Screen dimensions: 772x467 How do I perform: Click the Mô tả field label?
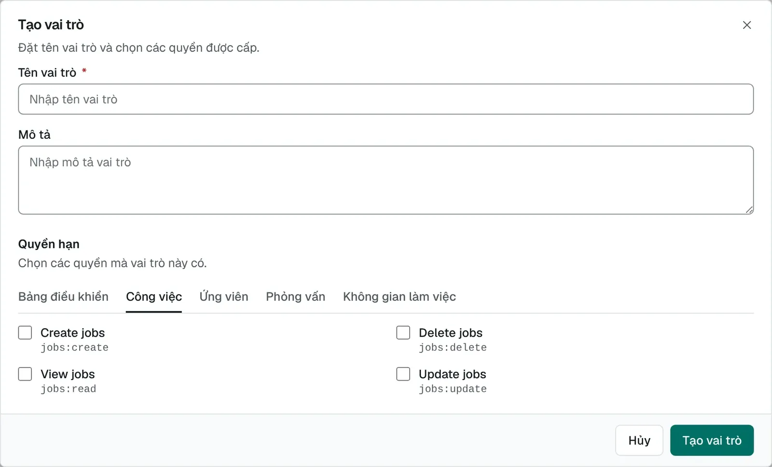[34, 135]
